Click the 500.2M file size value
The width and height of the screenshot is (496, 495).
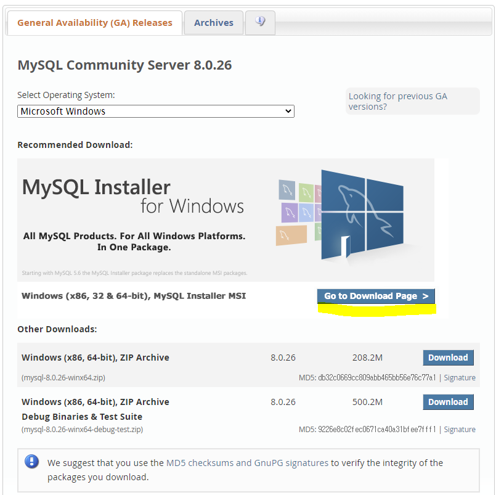click(x=367, y=402)
